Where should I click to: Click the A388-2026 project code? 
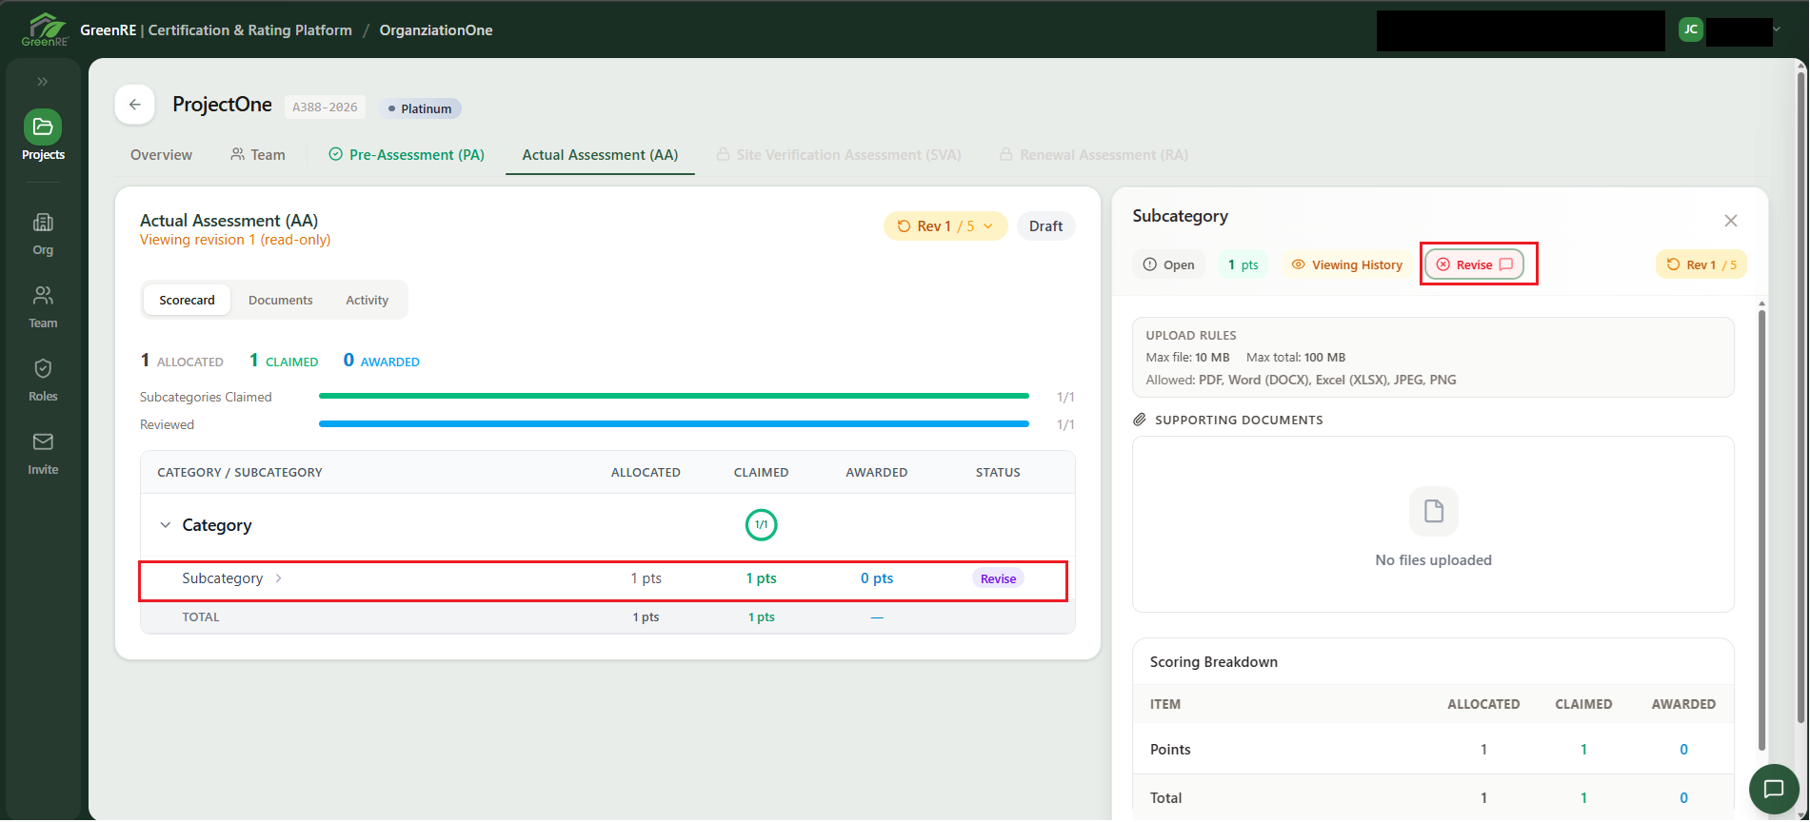click(x=325, y=108)
